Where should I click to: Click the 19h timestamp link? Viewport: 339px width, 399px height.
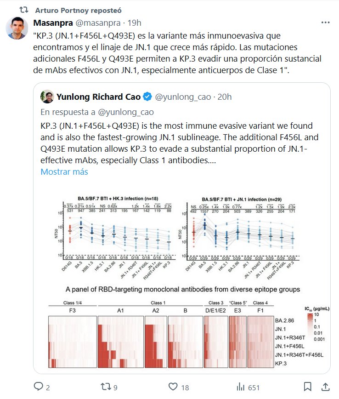(x=135, y=23)
